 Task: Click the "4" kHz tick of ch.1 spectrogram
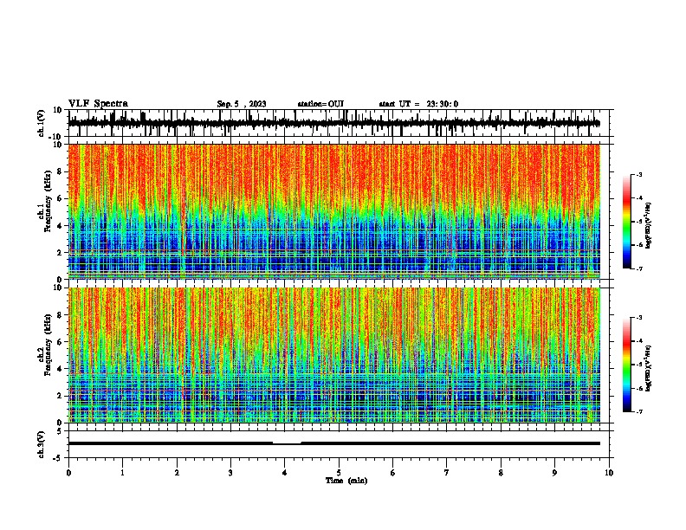61,226
